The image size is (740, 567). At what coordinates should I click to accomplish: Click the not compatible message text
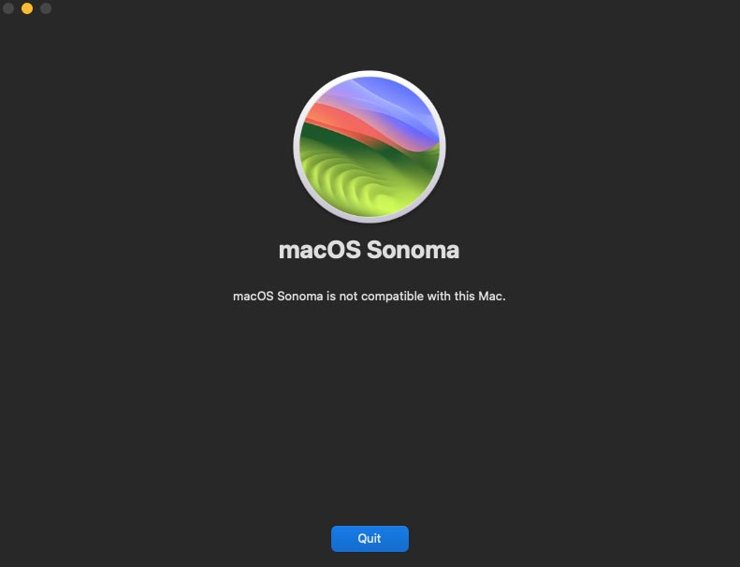click(369, 297)
